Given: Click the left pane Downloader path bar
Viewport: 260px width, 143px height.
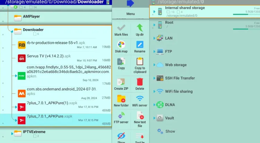Looking at the screenshot, I should [56, 2].
